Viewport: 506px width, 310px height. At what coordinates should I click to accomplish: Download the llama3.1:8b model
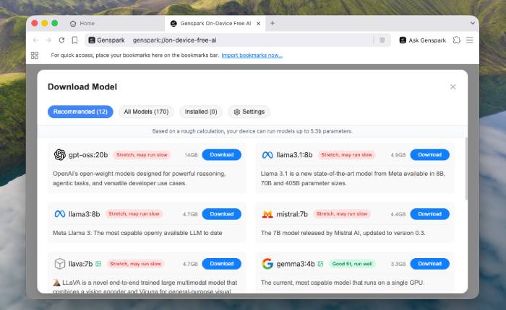click(429, 155)
